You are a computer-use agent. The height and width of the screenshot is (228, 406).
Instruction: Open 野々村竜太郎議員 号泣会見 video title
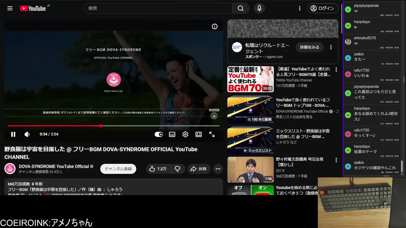(x=300, y=162)
